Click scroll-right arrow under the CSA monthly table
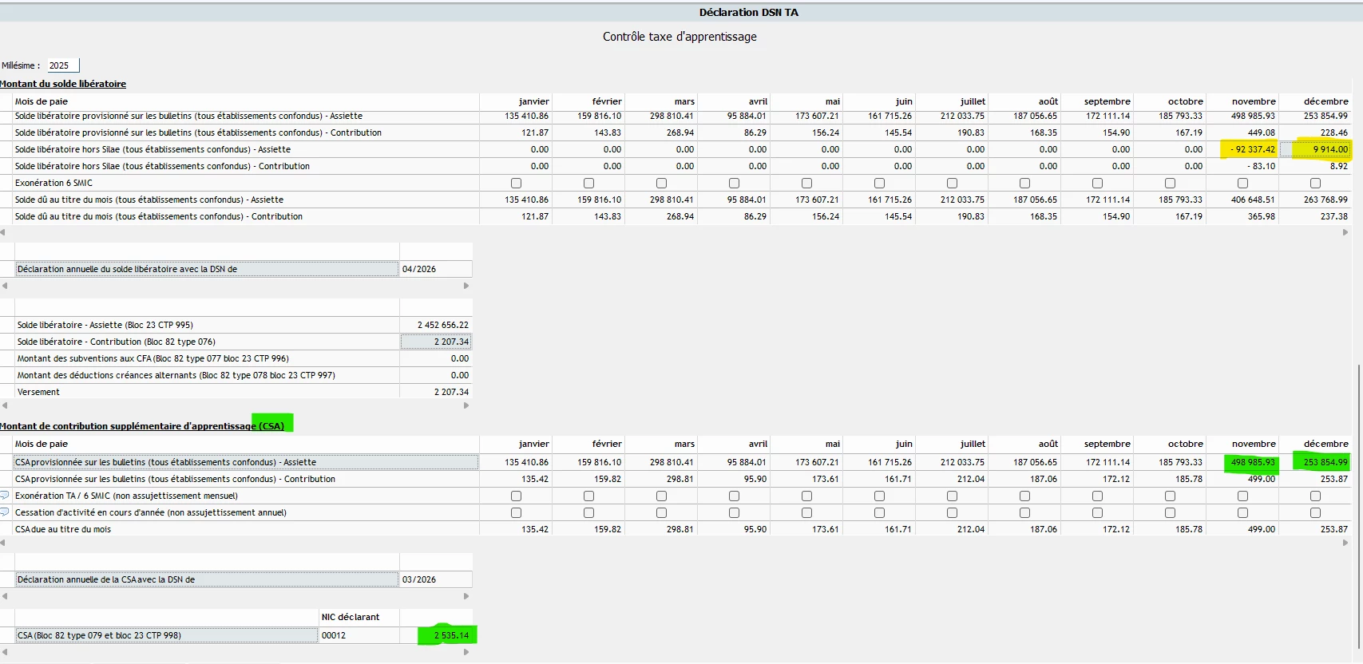The width and height of the screenshot is (1363, 664). point(1345,543)
